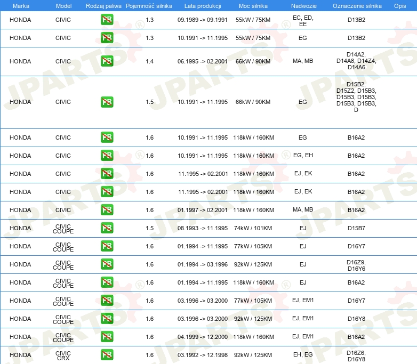The height and width of the screenshot is (364, 417).
Task: Click fuel icon for 10.1991 Civic 1.3 EG row
Action: point(107,38)
